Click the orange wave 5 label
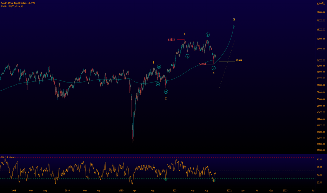Screen dimensions: 327x193 pos(234,20)
